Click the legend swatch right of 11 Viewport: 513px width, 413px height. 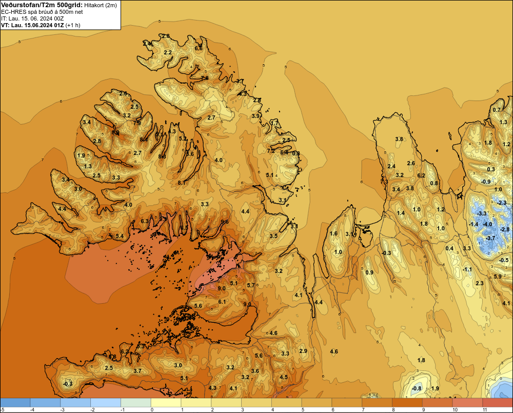498,403
